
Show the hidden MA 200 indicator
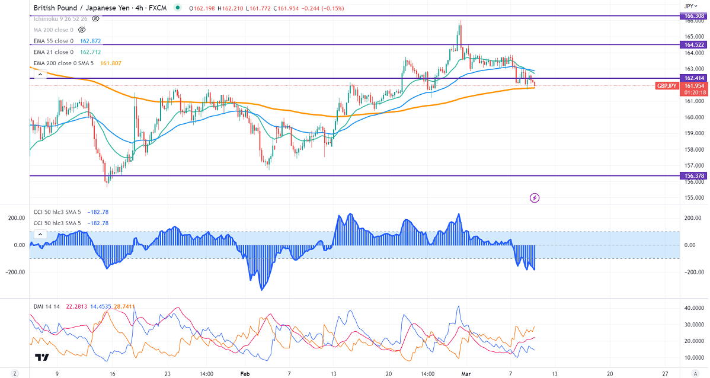(x=82, y=30)
